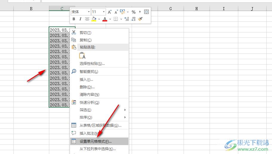Click Merge and Center icon
The width and height of the screenshot is (272, 154).
click(x=146, y=12)
